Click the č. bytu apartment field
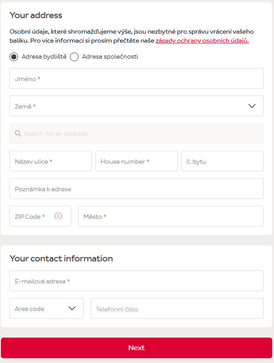This screenshot has width=274, height=363. point(222,161)
